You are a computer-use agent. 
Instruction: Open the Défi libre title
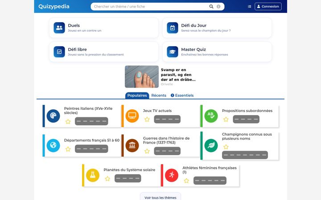[77, 49]
